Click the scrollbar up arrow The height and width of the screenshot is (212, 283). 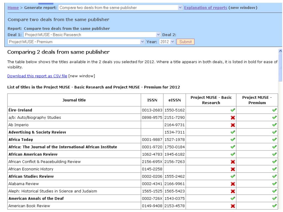[x=280, y=51]
